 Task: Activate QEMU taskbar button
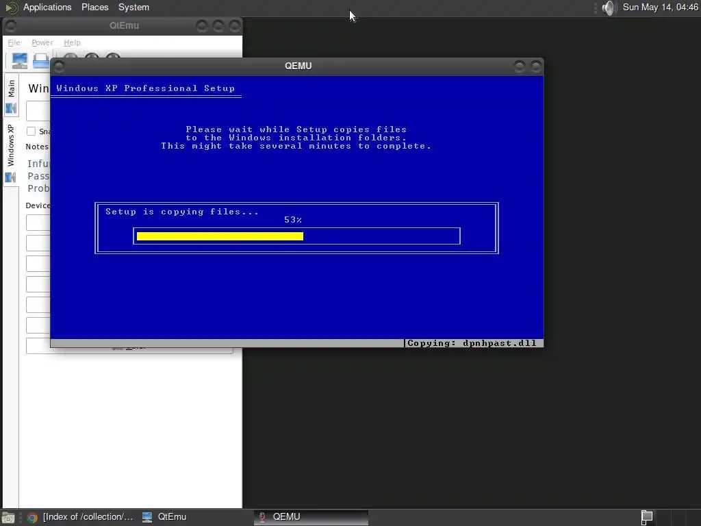pos(311,517)
